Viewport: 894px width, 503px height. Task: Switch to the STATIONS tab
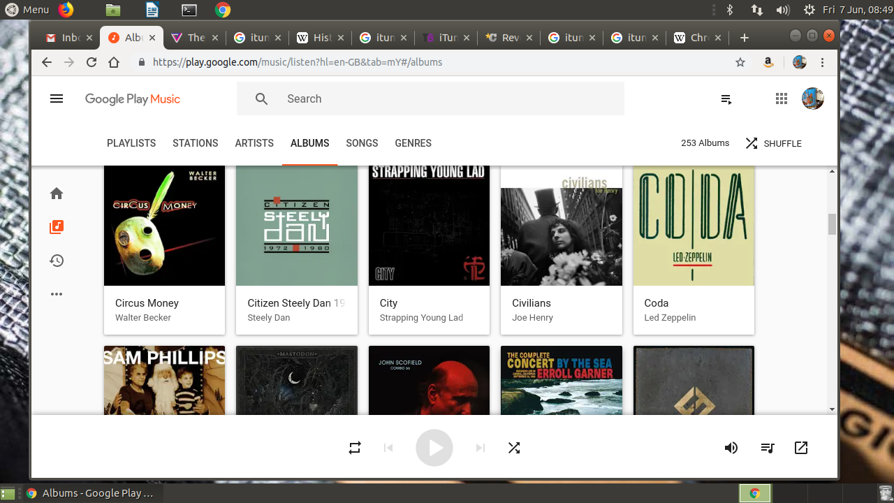tap(196, 143)
